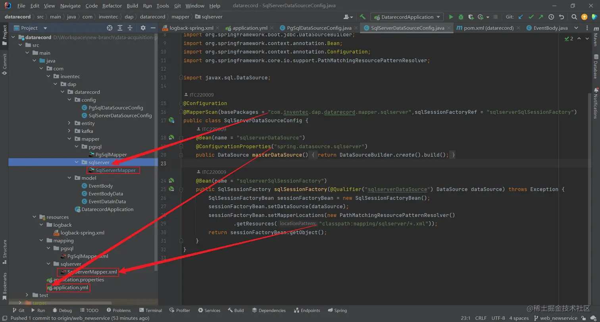The image size is (600, 322).
Task: Collapse the logback folder
Action: point(41,225)
